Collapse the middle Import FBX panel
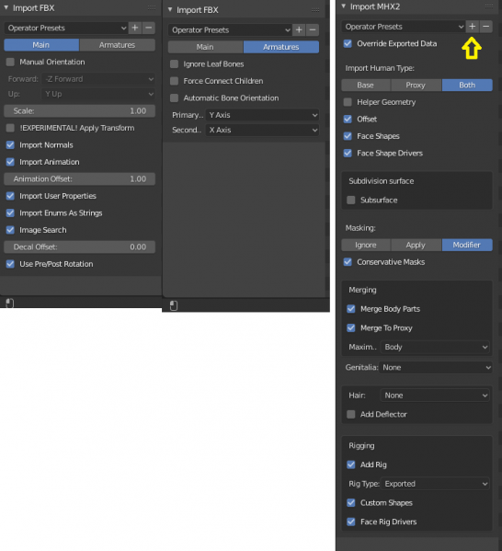Image resolution: width=502 pixels, height=551 pixels. coord(170,10)
